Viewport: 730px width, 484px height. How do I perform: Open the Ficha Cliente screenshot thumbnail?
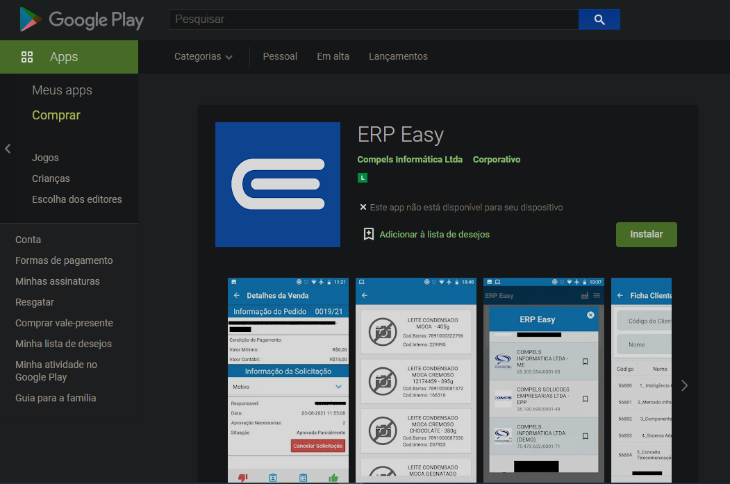(641, 381)
